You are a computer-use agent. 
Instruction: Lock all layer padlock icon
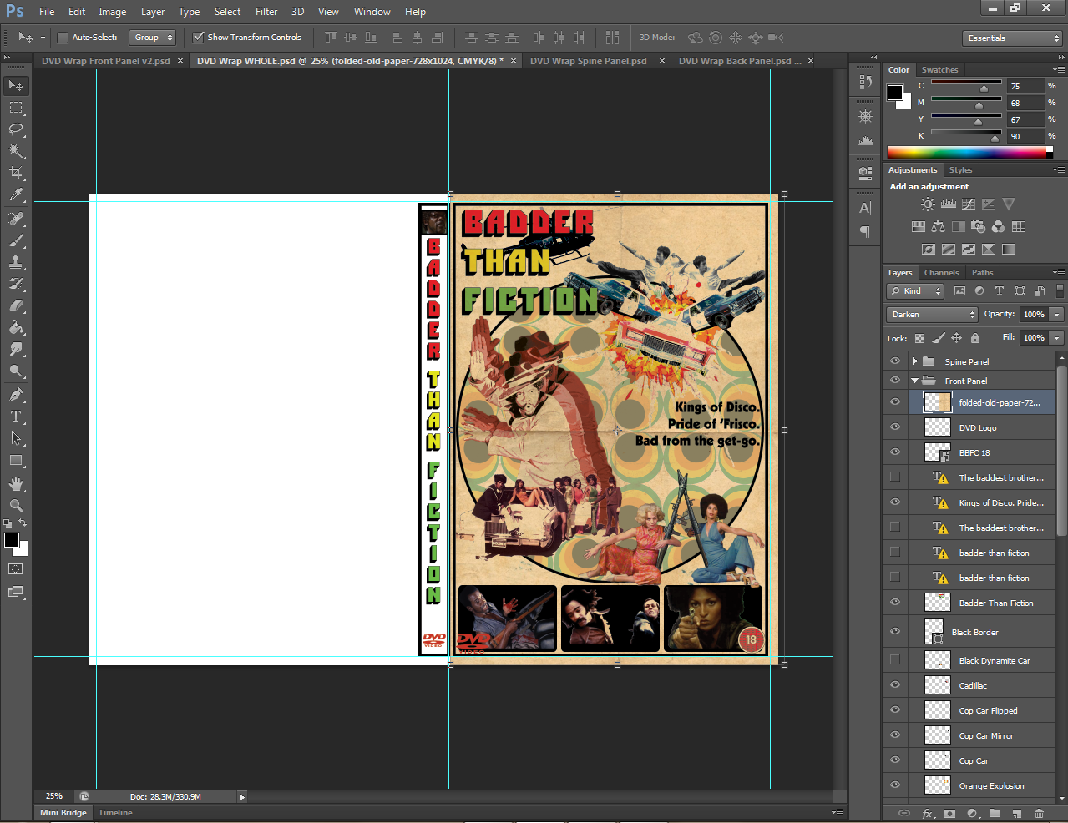tap(974, 338)
